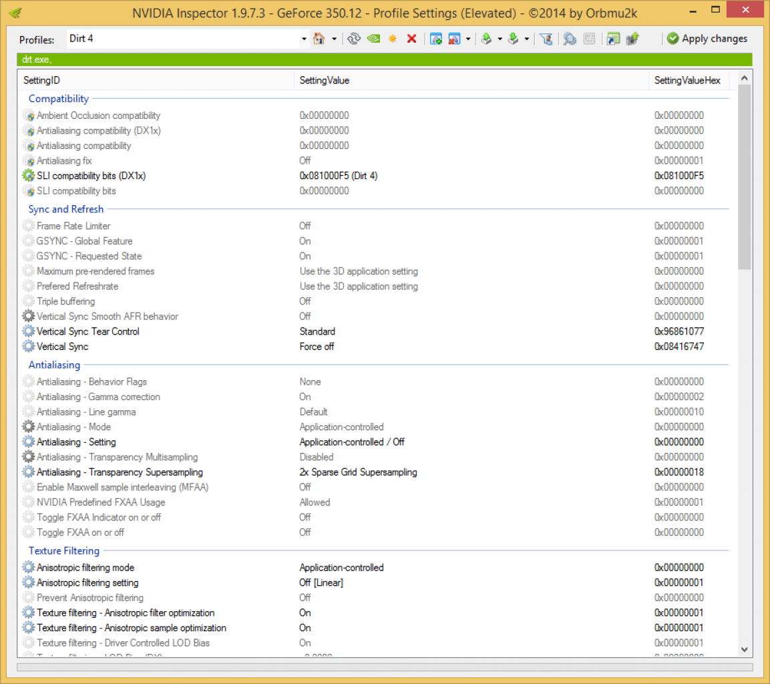Click the export profiles icon

click(x=487, y=39)
